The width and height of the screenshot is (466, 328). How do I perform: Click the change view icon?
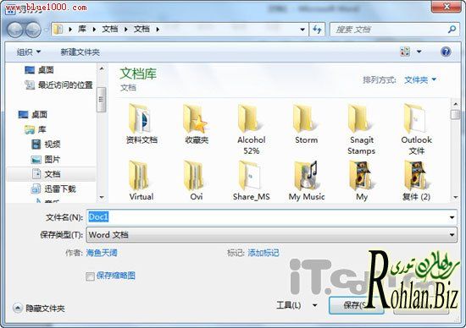click(x=405, y=52)
